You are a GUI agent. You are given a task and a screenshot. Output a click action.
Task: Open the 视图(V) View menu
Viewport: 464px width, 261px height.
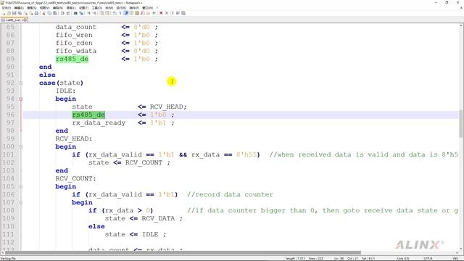45,8
